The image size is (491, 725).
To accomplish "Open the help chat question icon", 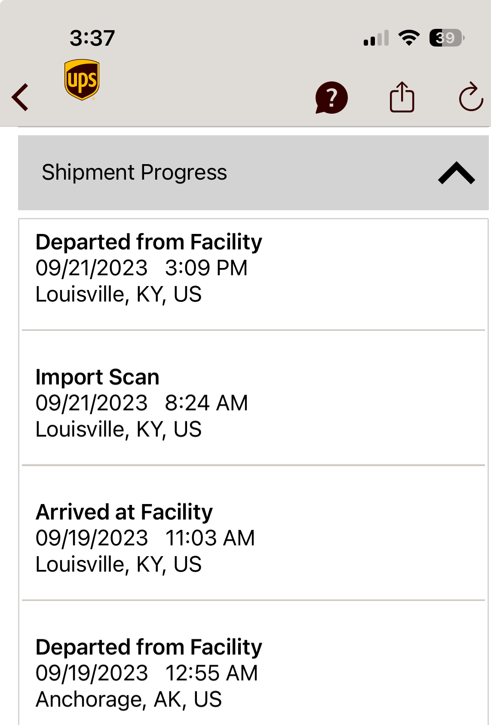I will point(331,98).
